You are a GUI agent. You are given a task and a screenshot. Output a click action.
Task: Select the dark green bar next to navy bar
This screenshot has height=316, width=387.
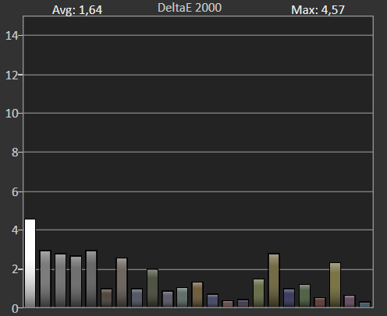tap(304, 296)
